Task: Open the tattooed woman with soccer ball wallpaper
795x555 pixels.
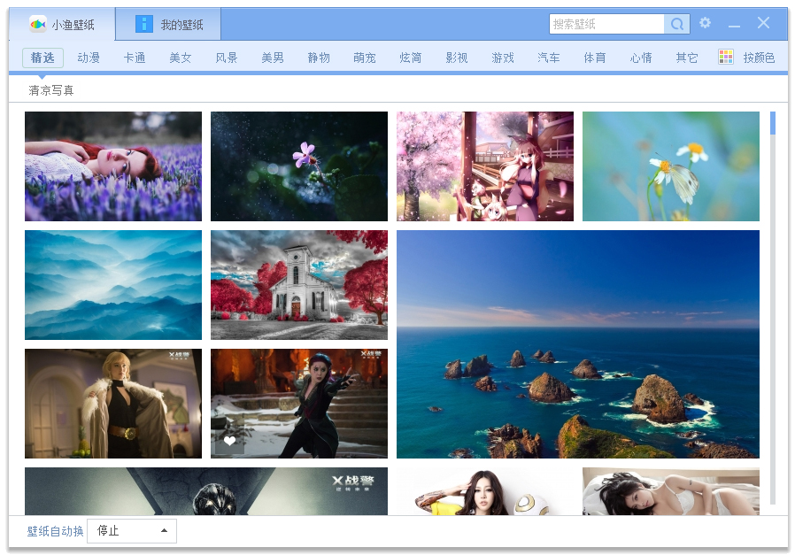Action: click(485, 491)
